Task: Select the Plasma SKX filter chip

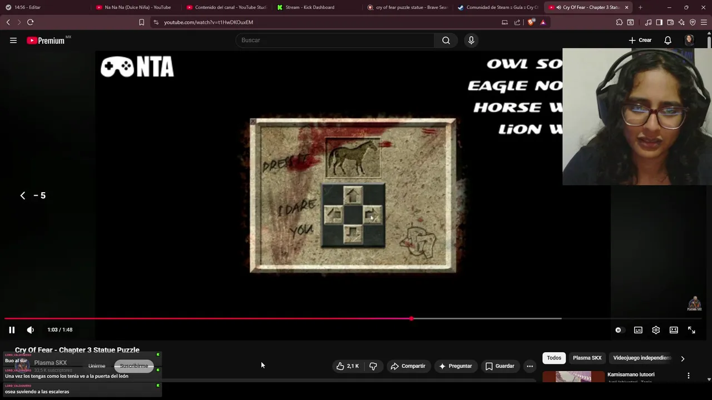Action: pos(587,358)
